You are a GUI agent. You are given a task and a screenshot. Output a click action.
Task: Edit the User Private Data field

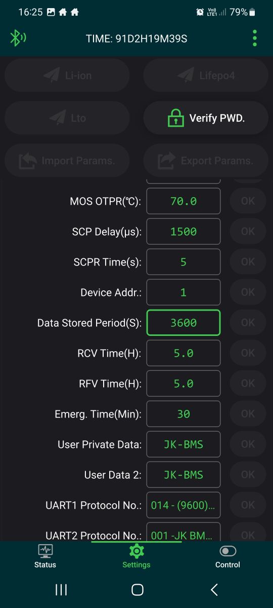pyautogui.click(x=184, y=444)
